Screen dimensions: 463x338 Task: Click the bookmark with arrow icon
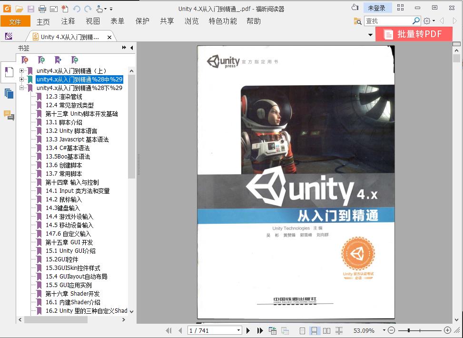tap(58, 60)
